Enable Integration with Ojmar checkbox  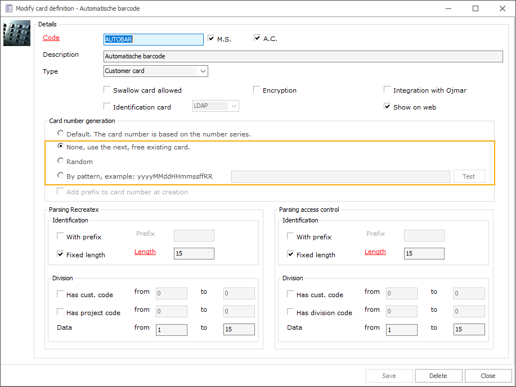pos(387,90)
